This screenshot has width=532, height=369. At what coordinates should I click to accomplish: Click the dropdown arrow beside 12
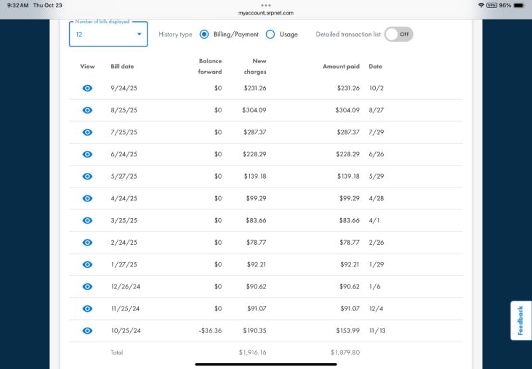[x=140, y=35]
